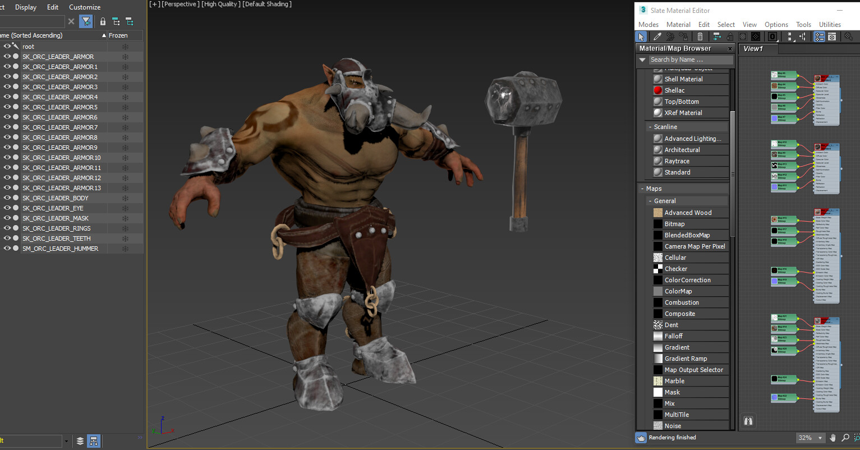Select the Pick Material from Object eyedropper
Screen dimensions: 860x450
[x=657, y=36]
